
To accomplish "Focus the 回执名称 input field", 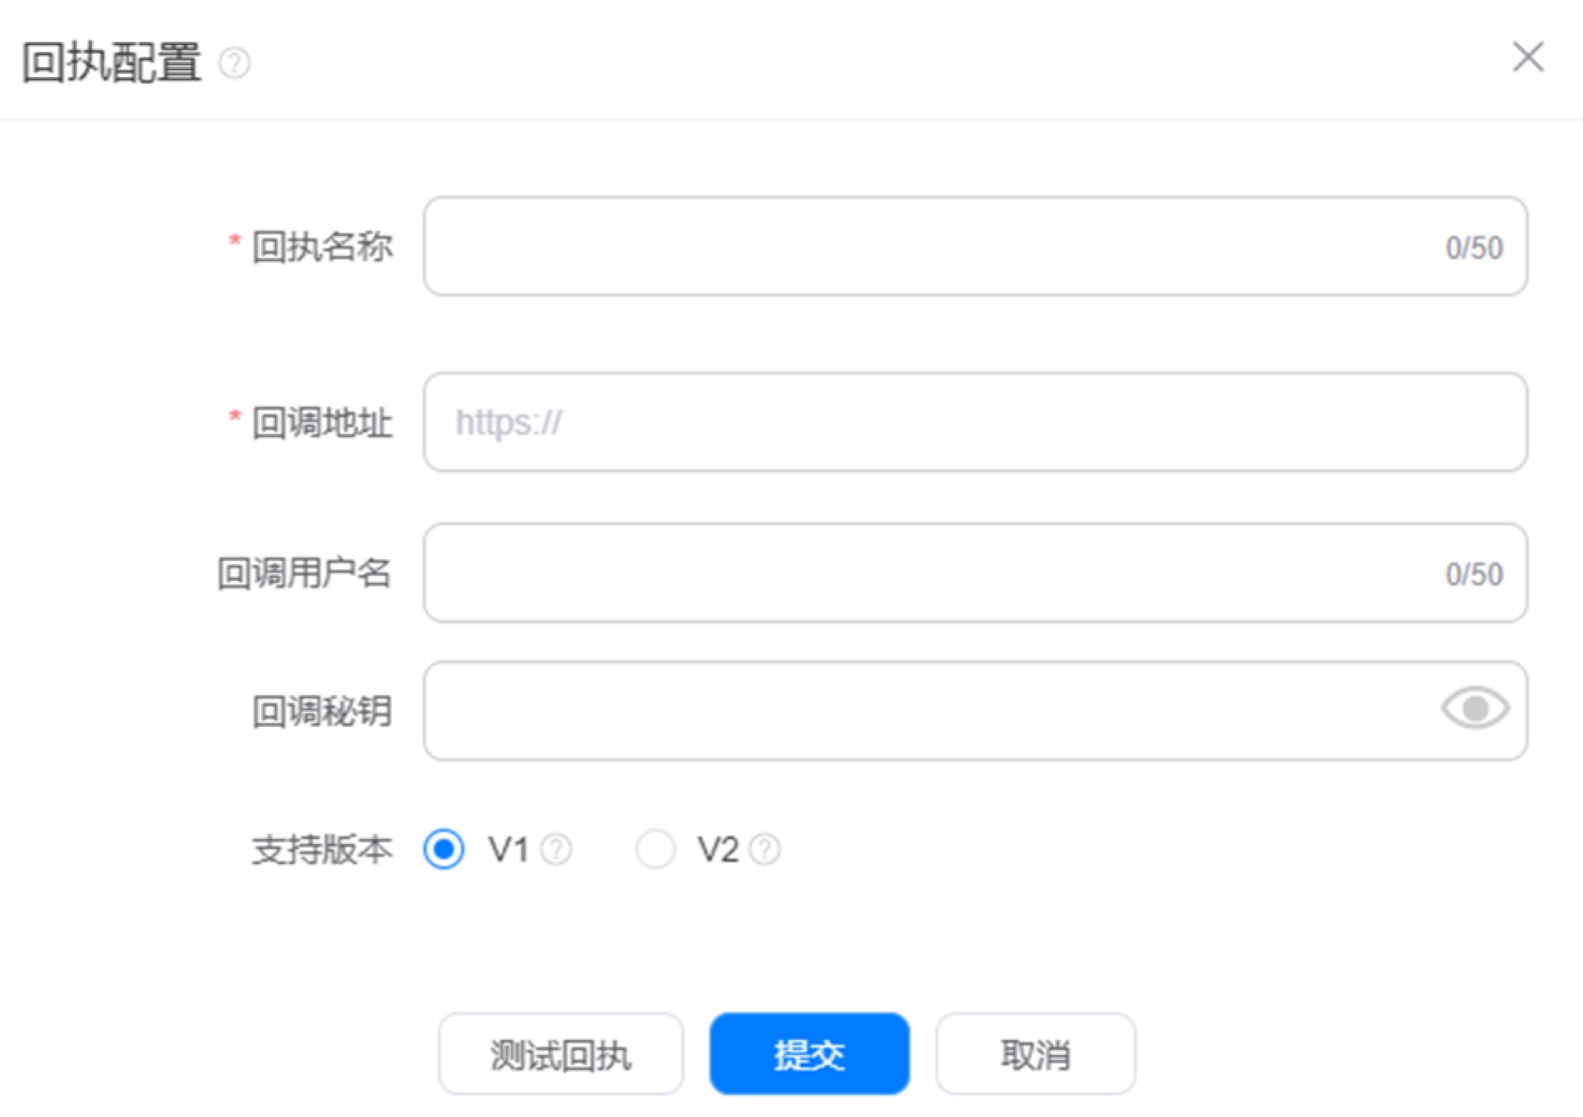I will [x=975, y=246].
